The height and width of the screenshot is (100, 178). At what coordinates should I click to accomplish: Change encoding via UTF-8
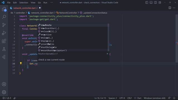pos(122,98)
